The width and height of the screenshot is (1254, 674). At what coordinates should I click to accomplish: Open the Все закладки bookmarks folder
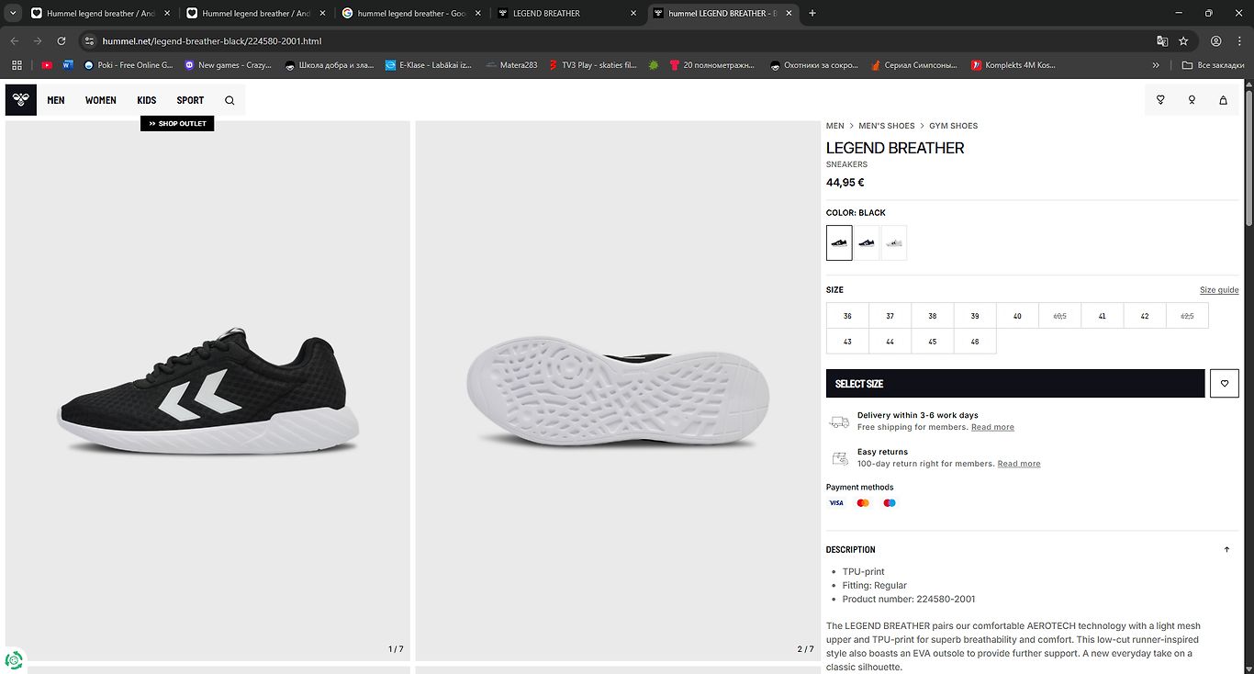(x=1211, y=65)
